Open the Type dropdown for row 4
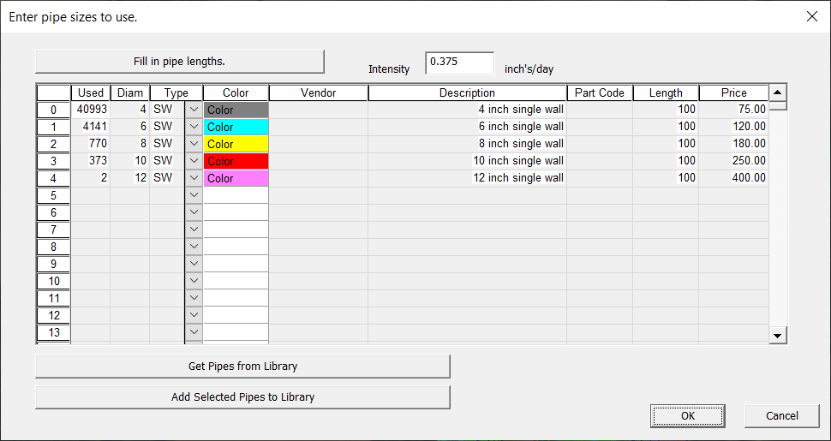831x441 pixels. coord(194,178)
